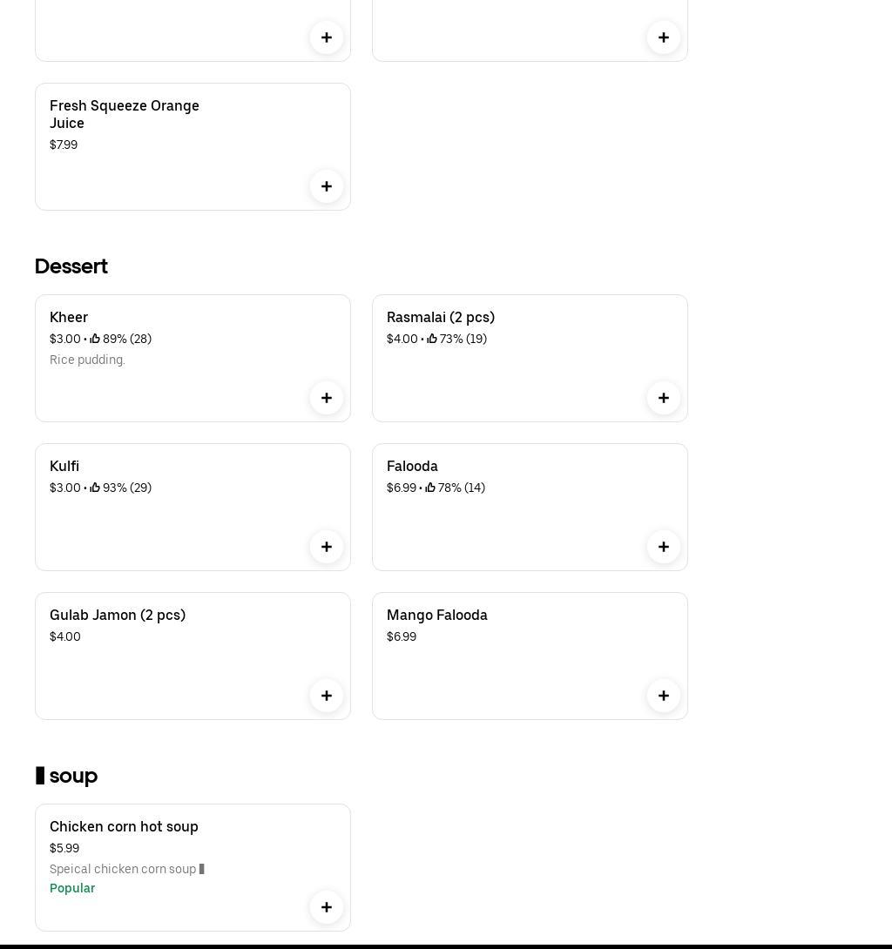Add Gulab Jamon (2 pcs) to cart
The image size is (892, 949).
pyautogui.click(x=327, y=696)
